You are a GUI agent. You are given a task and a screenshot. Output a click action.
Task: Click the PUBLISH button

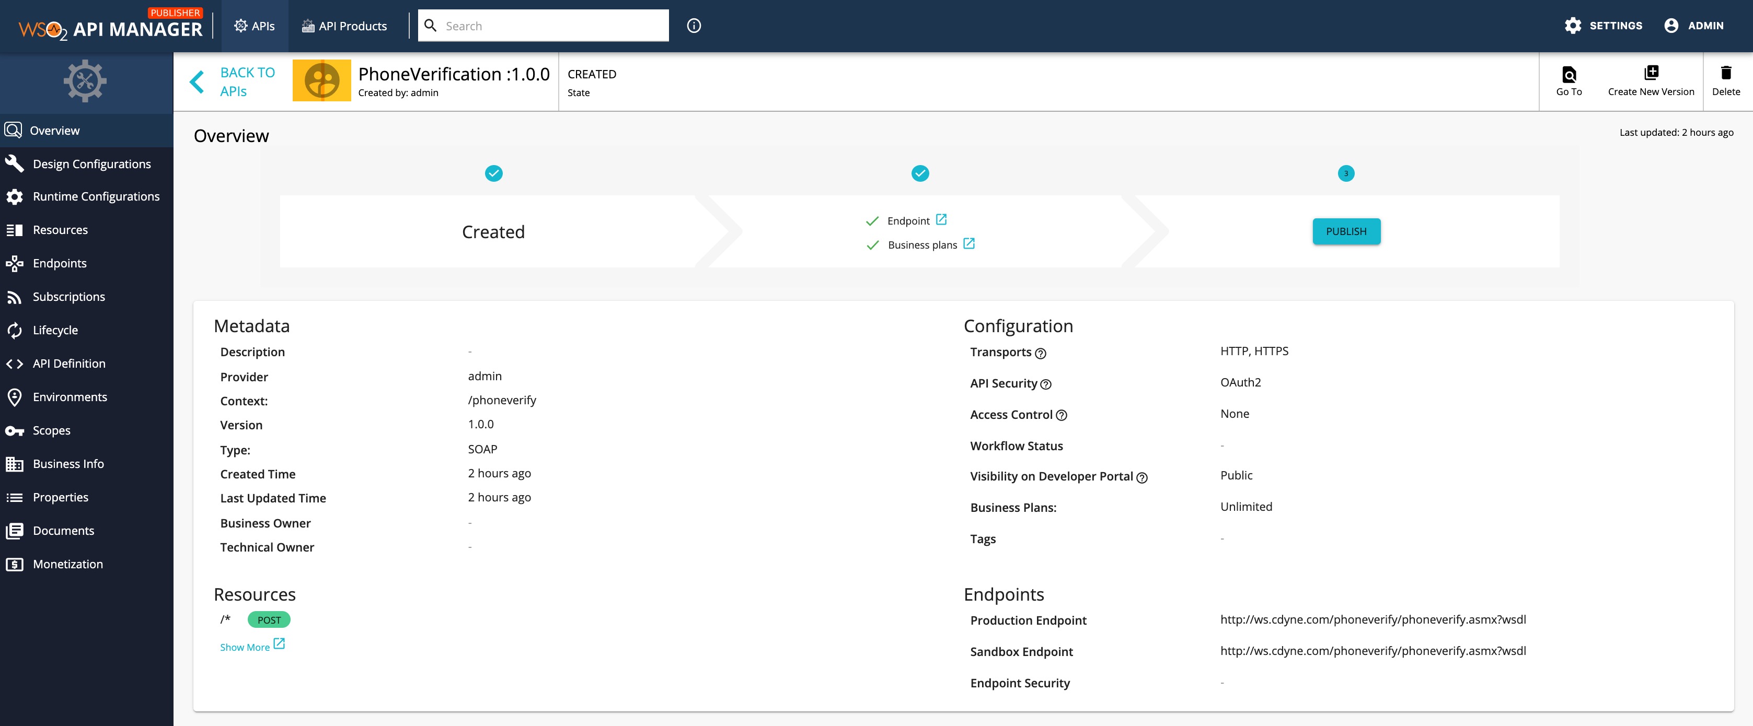1346,231
